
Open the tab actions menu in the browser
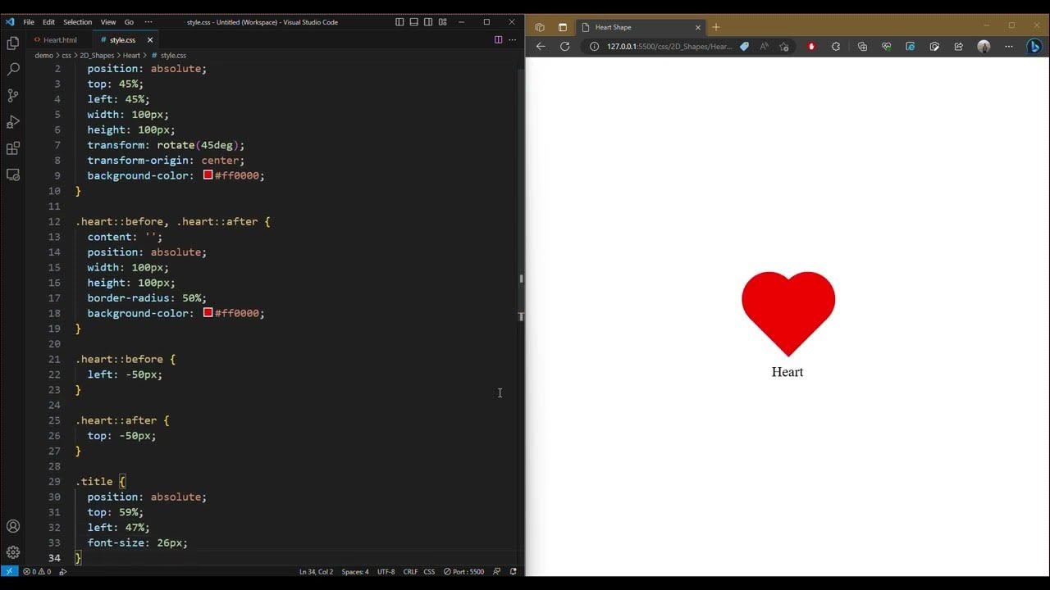click(x=563, y=27)
